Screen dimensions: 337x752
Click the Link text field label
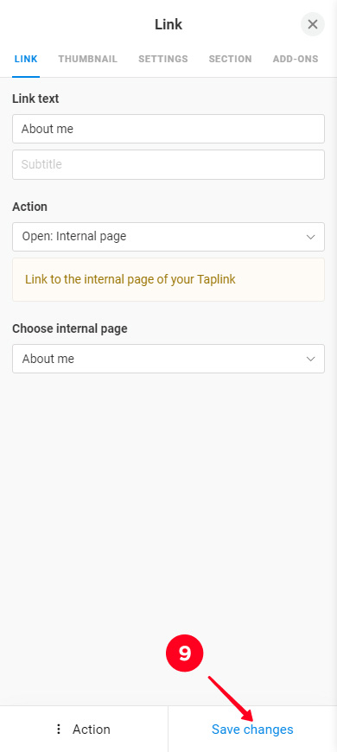point(35,99)
